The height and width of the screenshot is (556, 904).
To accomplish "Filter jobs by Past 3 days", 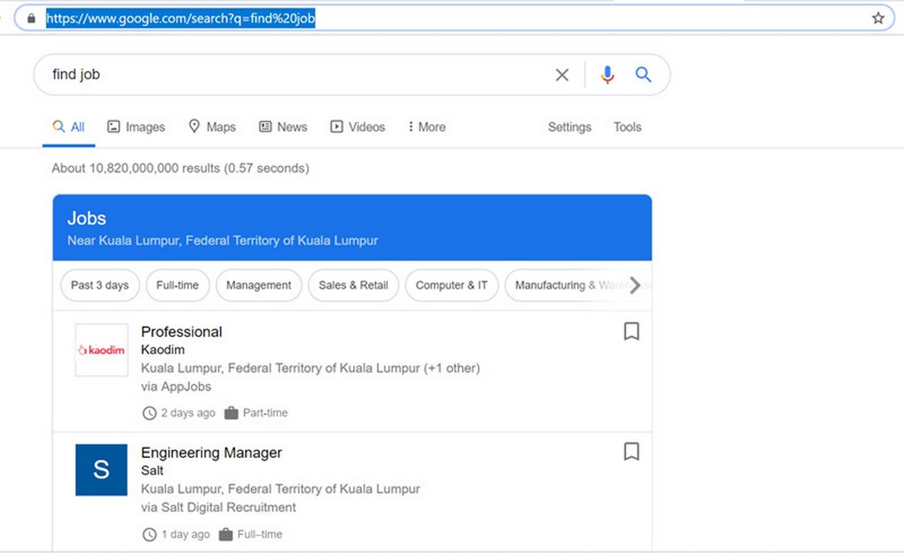I will point(100,286).
